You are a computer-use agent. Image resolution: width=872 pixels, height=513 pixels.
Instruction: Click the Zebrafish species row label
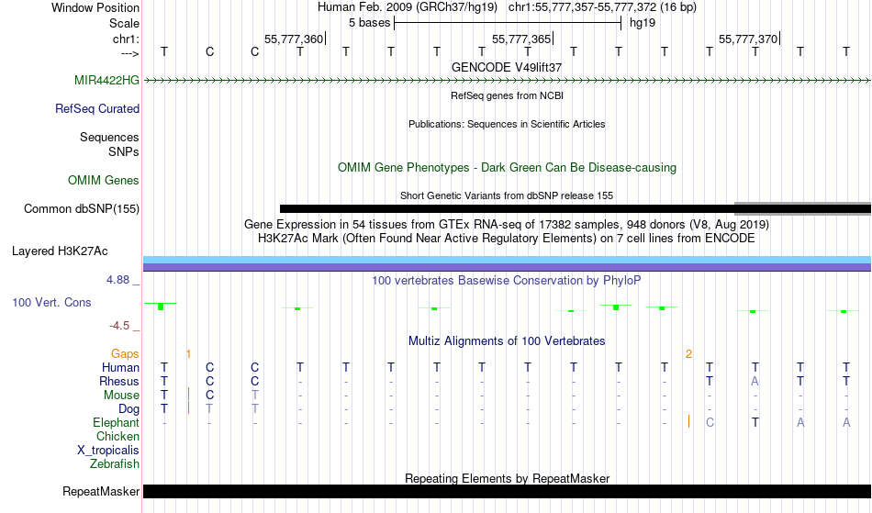click(115, 463)
